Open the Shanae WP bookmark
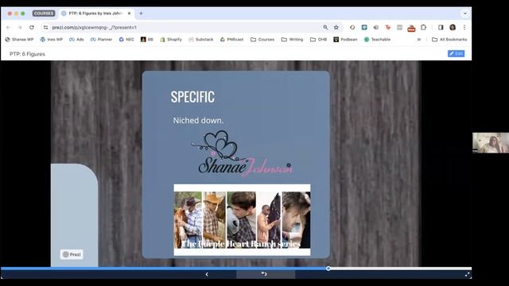 (19, 40)
